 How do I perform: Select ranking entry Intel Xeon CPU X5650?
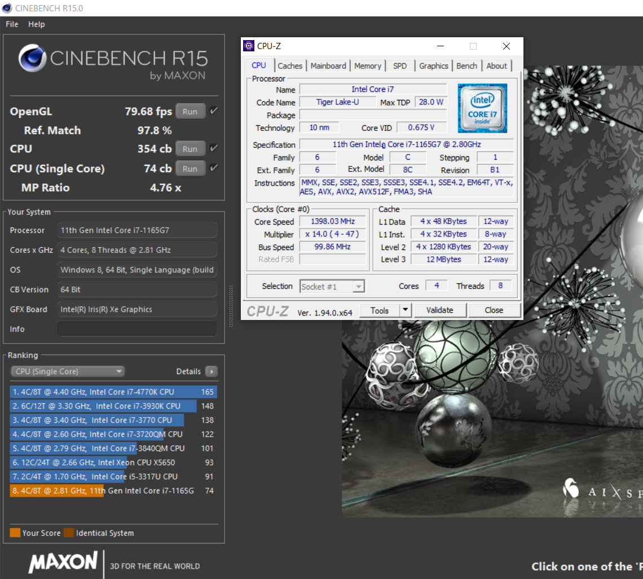[x=113, y=462]
